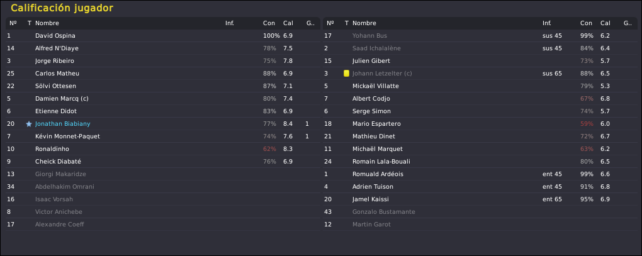This screenshot has width=642, height=256.
Task: Select Jamel Kaissi row
Action: 480,199
